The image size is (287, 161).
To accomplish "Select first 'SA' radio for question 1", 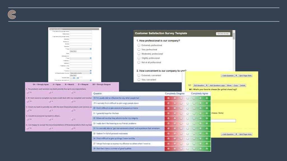I will pyautogui.click(x=28, y=92).
